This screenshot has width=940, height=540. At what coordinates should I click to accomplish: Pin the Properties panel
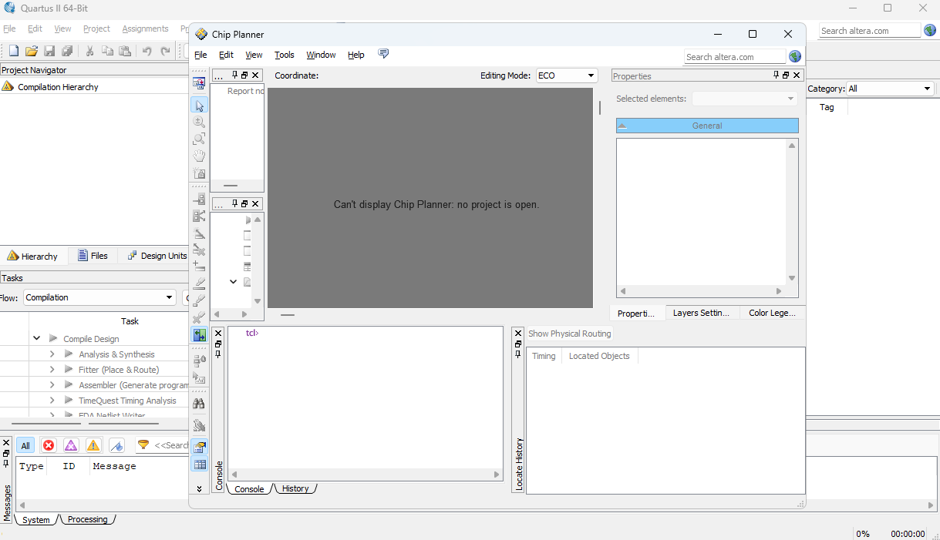tap(777, 75)
